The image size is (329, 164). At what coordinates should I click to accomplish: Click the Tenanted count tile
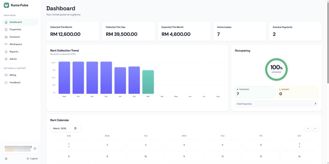pos(255,92)
